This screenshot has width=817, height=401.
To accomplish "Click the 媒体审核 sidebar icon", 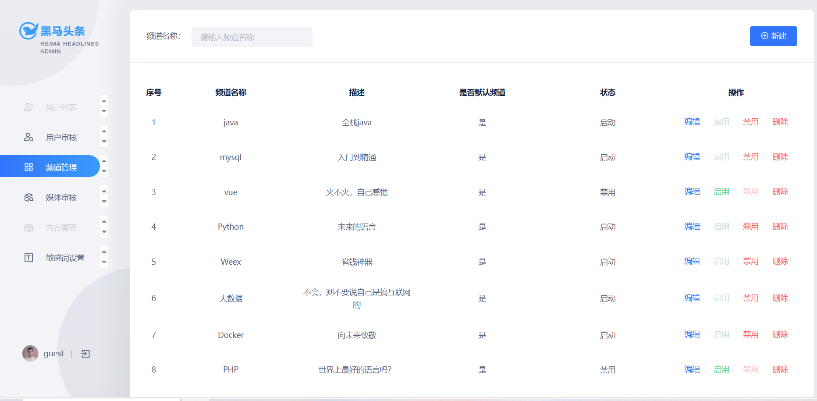I will 28,197.
